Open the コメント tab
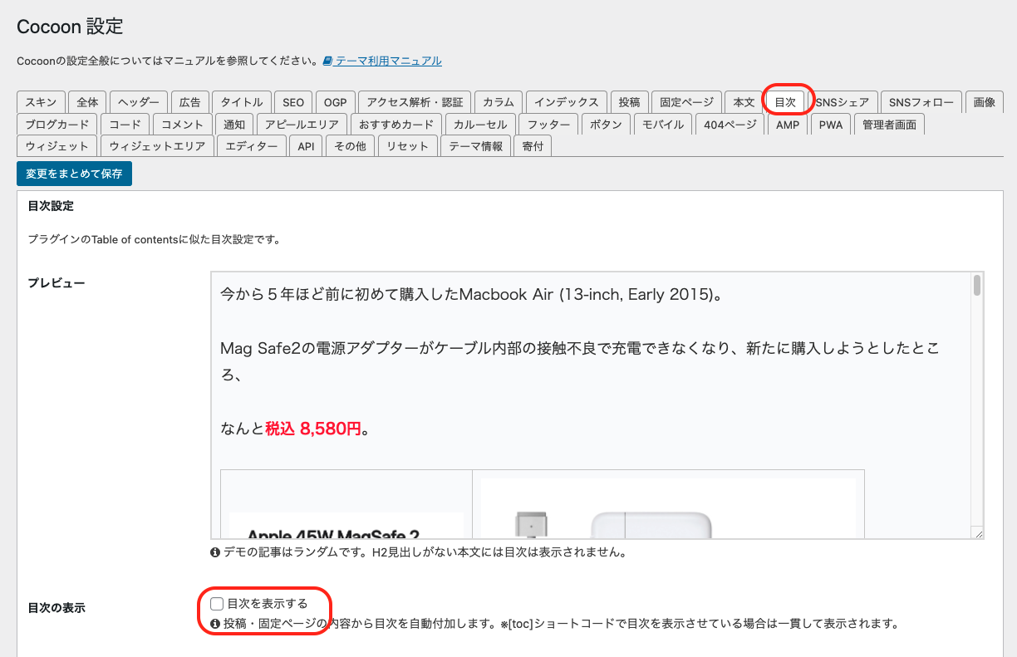 click(183, 125)
